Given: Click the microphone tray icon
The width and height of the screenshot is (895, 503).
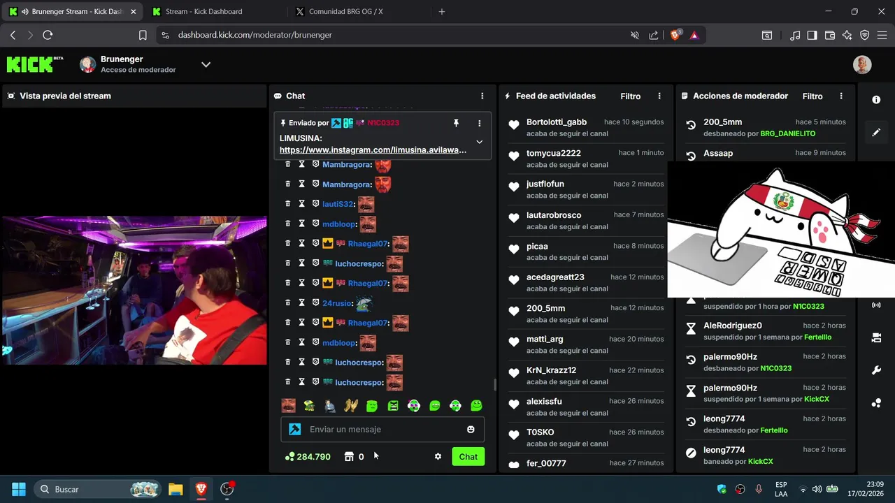Looking at the screenshot, I should pos(759,489).
